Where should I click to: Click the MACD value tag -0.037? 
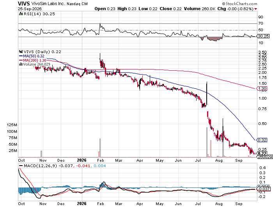click(264, 189)
